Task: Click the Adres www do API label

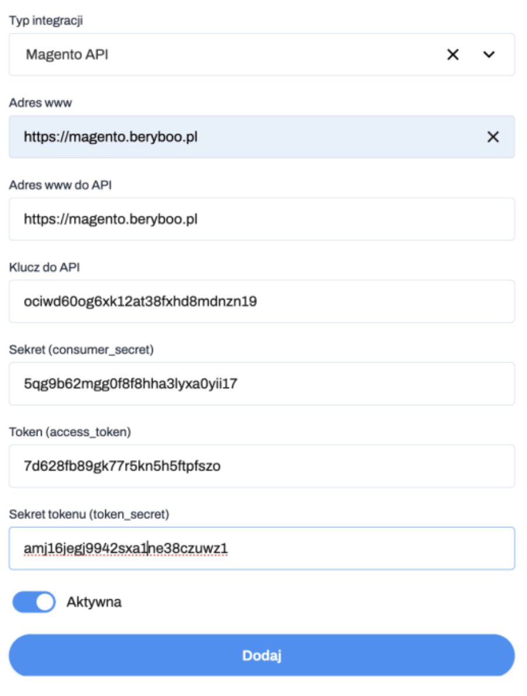Action: (60, 185)
